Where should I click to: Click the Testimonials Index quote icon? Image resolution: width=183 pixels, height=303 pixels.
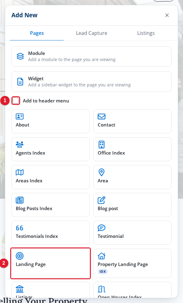(19, 228)
